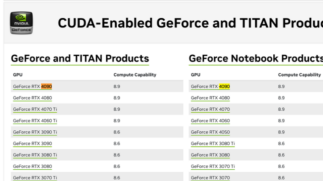This screenshot has height=181, width=323.
Task: Click 8.9 value for notebook RTX 4060
Action: pos(281,121)
